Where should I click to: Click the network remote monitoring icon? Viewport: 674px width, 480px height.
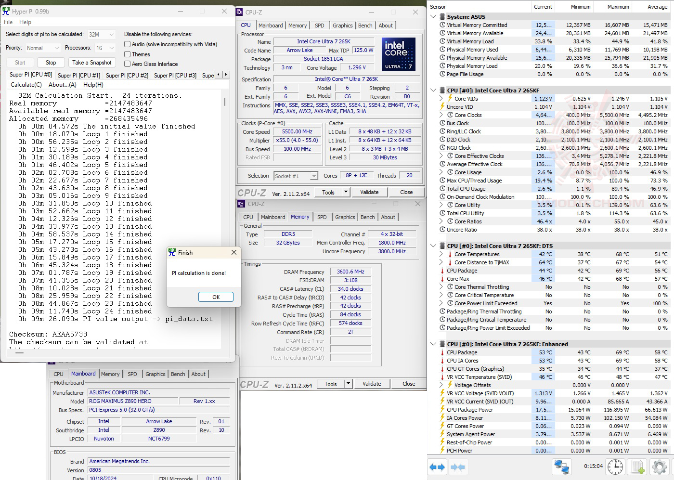click(561, 467)
